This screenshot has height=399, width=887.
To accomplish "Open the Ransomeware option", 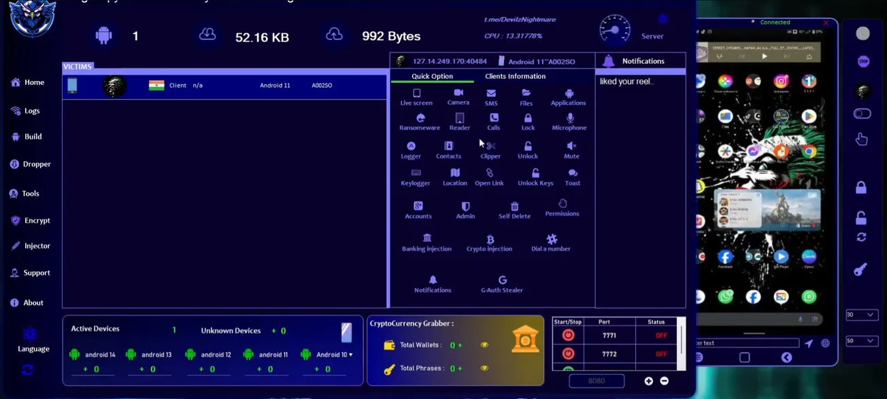I will 420,122.
